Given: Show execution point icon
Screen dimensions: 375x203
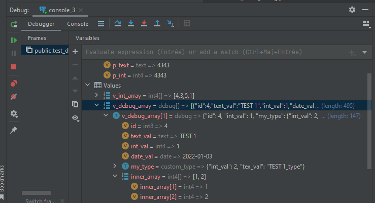Looking at the screenshot, I should pyautogui.click(x=101, y=24).
